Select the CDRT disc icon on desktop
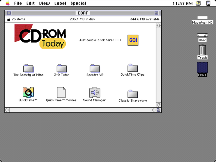The height and width of the screenshot is (162, 216). point(202,67)
